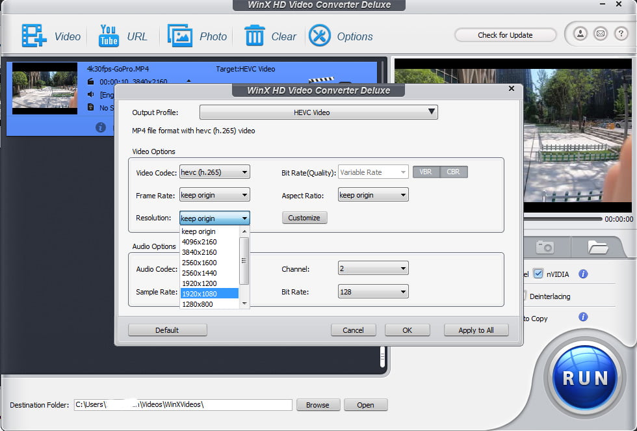Open the Aspect Ratio dropdown
Image resolution: width=637 pixels, height=431 pixels.
pos(373,195)
